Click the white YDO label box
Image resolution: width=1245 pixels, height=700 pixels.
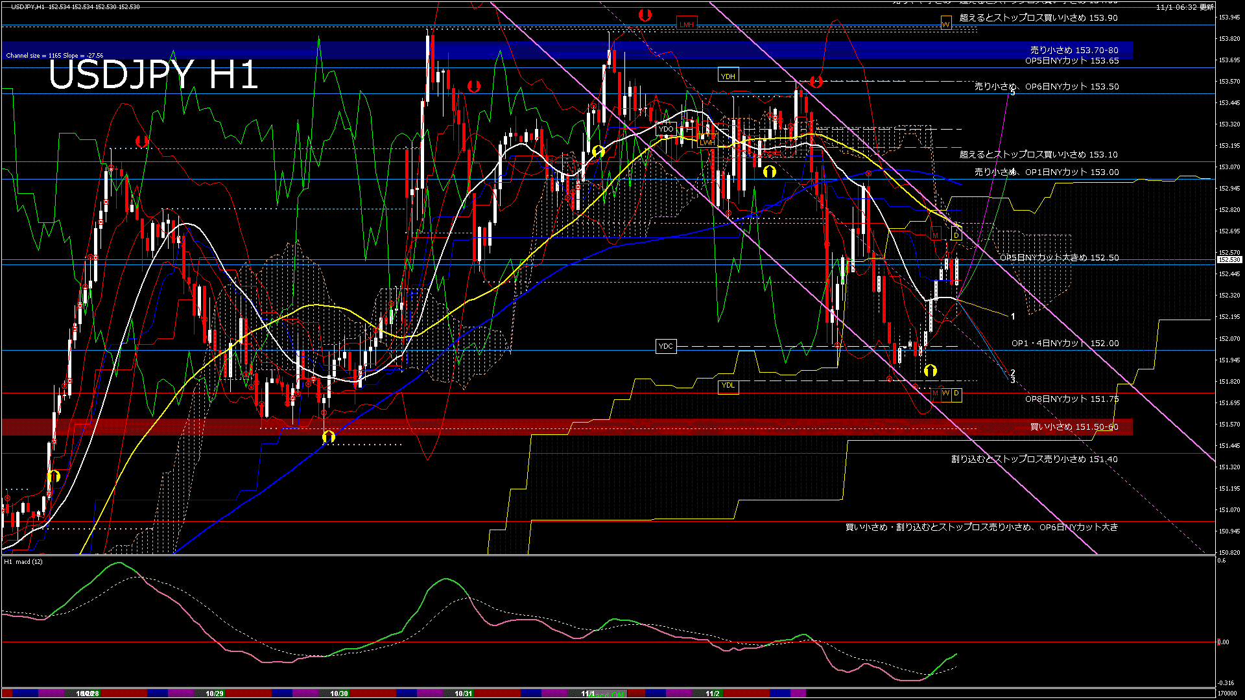(666, 129)
